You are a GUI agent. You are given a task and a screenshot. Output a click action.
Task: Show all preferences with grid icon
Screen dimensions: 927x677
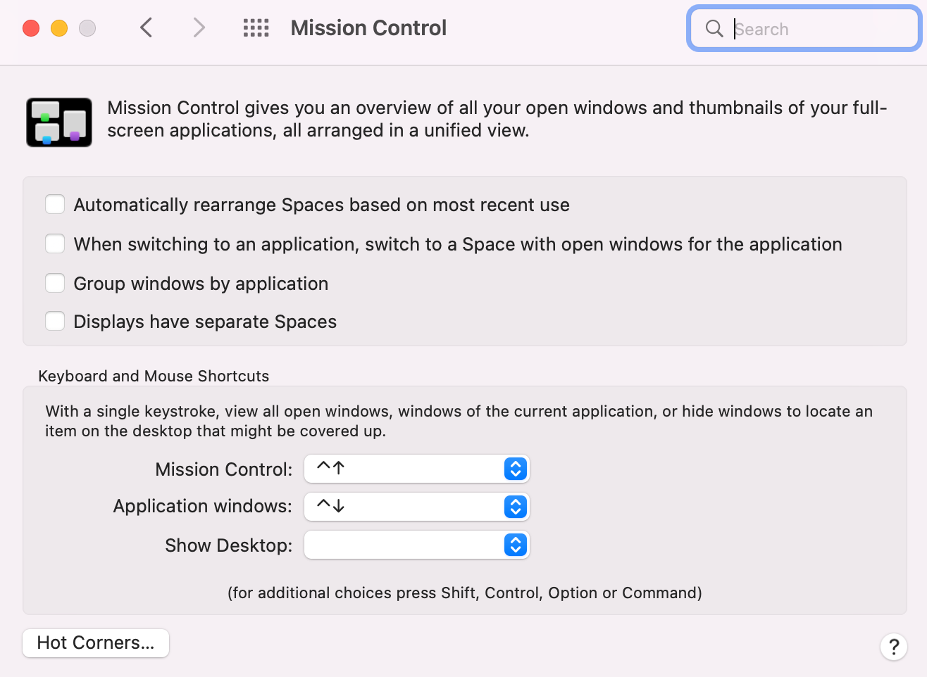point(256,28)
